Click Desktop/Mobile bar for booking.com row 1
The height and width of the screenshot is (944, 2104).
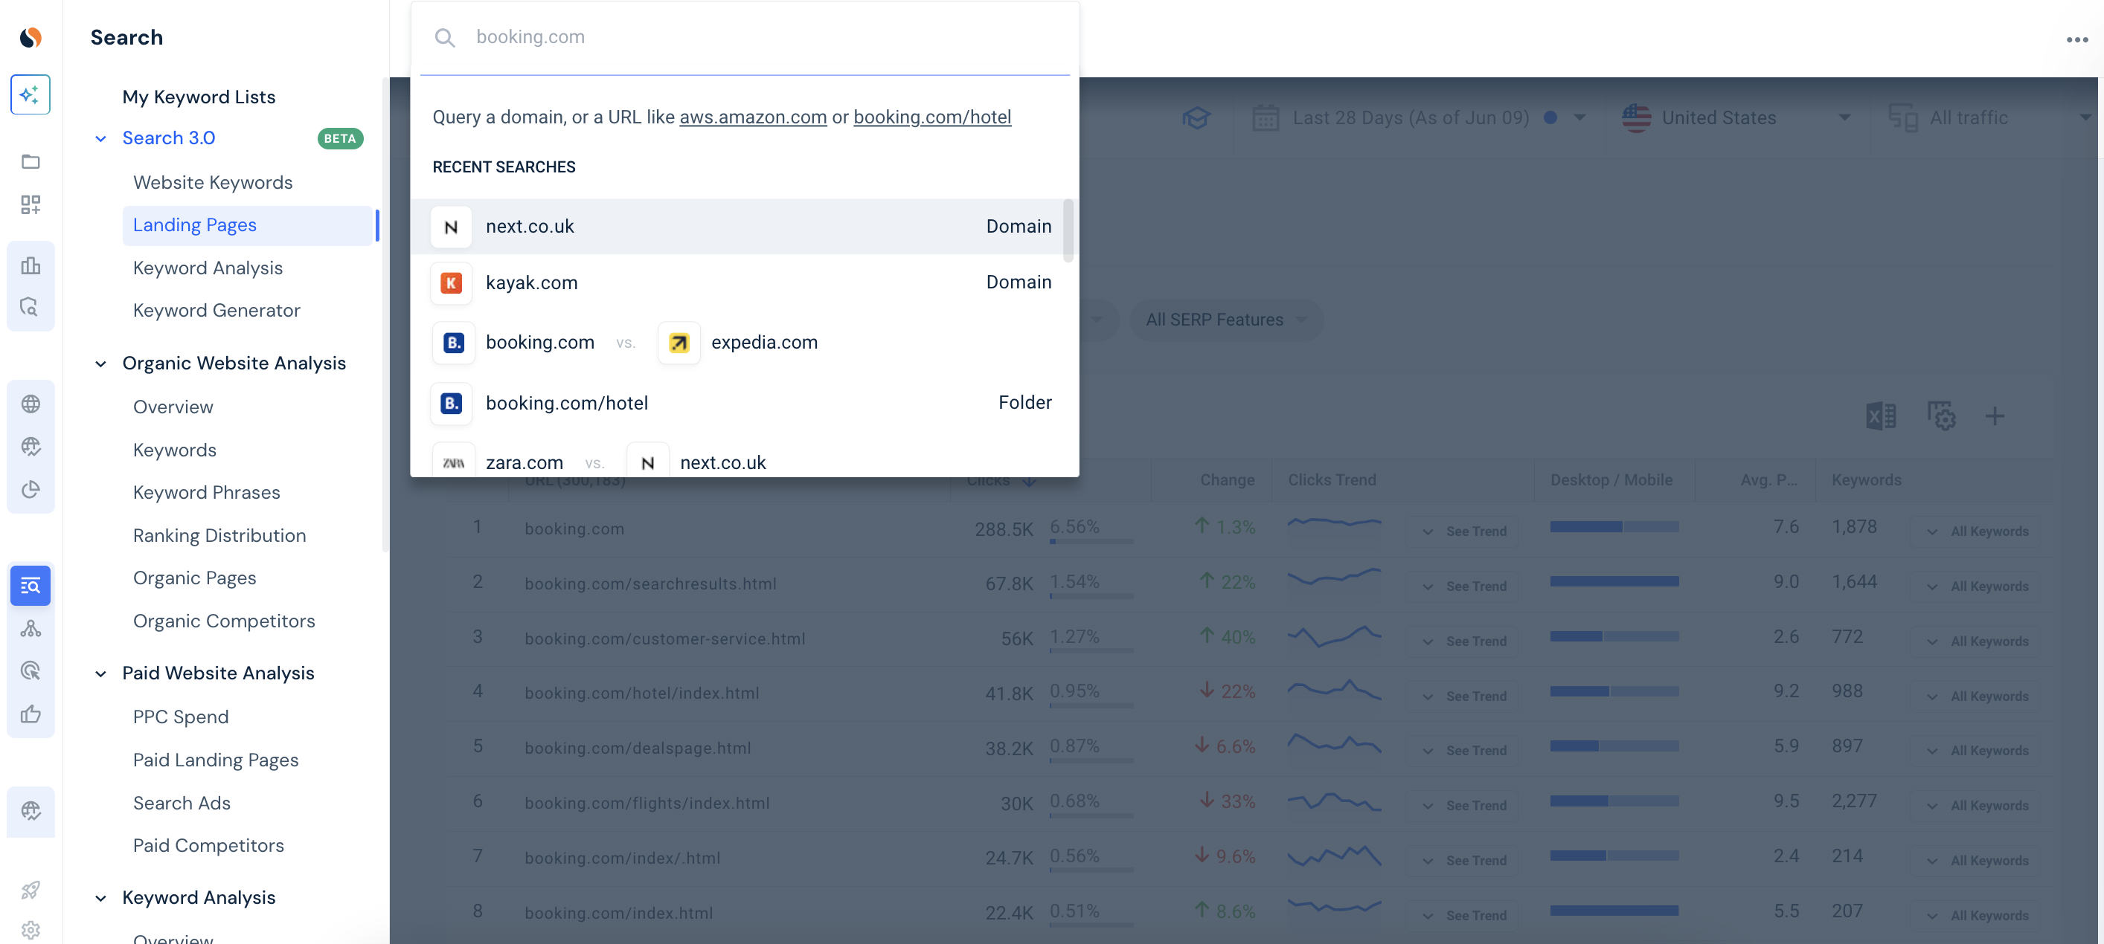pyautogui.click(x=1614, y=527)
